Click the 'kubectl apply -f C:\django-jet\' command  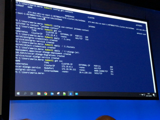[62, 51]
